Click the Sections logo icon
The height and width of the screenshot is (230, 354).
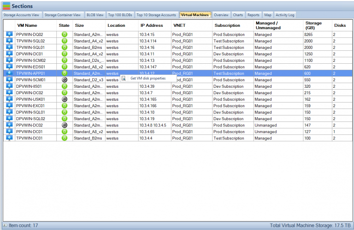[6, 6]
